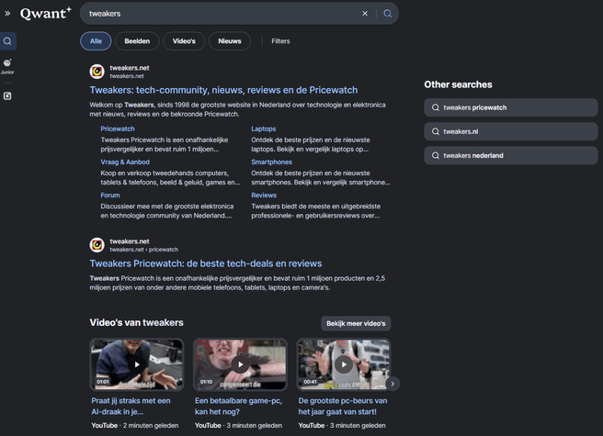
Task: Search suggestion tweakers nederland
Action: [x=511, y=155]
